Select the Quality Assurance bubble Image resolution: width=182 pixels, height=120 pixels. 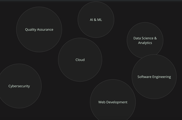pyautogui.click(x=39, y=29)
